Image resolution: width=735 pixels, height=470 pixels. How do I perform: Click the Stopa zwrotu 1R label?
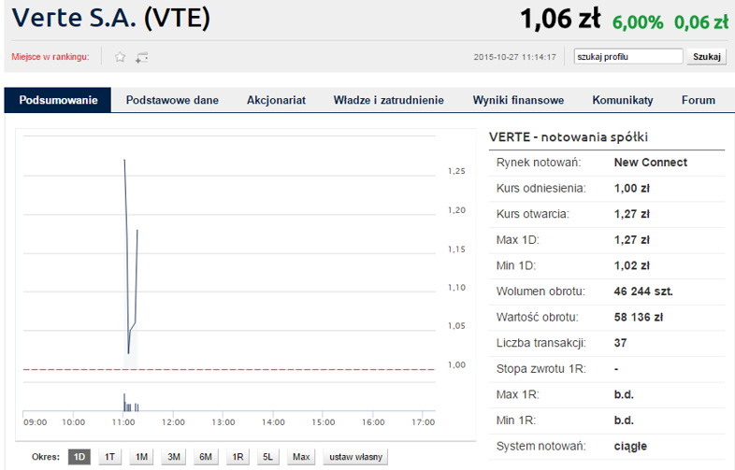coord(540,369)
